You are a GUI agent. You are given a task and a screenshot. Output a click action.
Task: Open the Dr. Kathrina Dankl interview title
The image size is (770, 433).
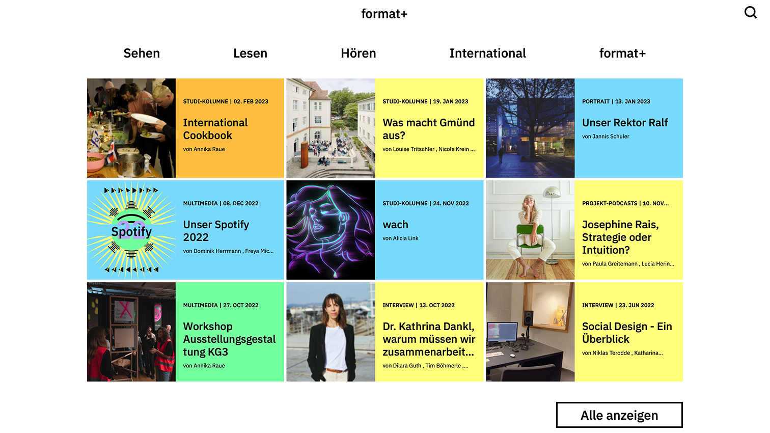click(429, 339)
